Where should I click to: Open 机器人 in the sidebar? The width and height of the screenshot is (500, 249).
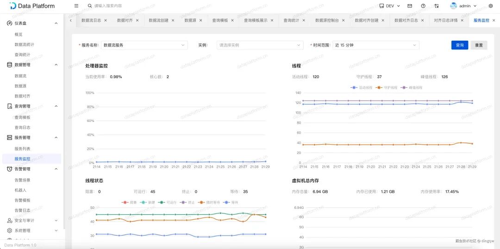(x=20, y=190)
